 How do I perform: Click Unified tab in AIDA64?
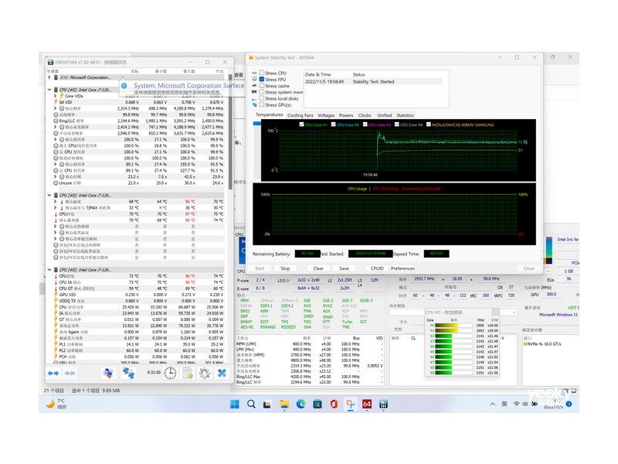(384, 115)
